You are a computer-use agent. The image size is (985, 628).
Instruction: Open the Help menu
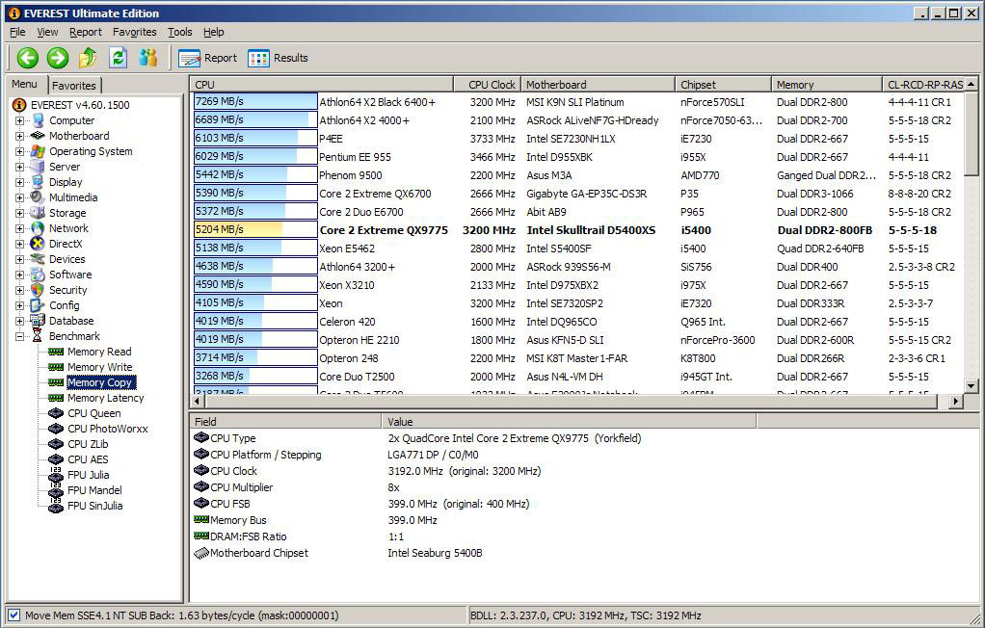click(x=214, y=32)
